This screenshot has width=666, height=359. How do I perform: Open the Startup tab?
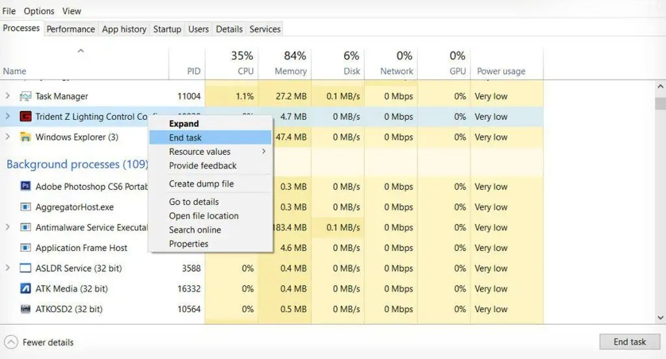click(167, 29)
